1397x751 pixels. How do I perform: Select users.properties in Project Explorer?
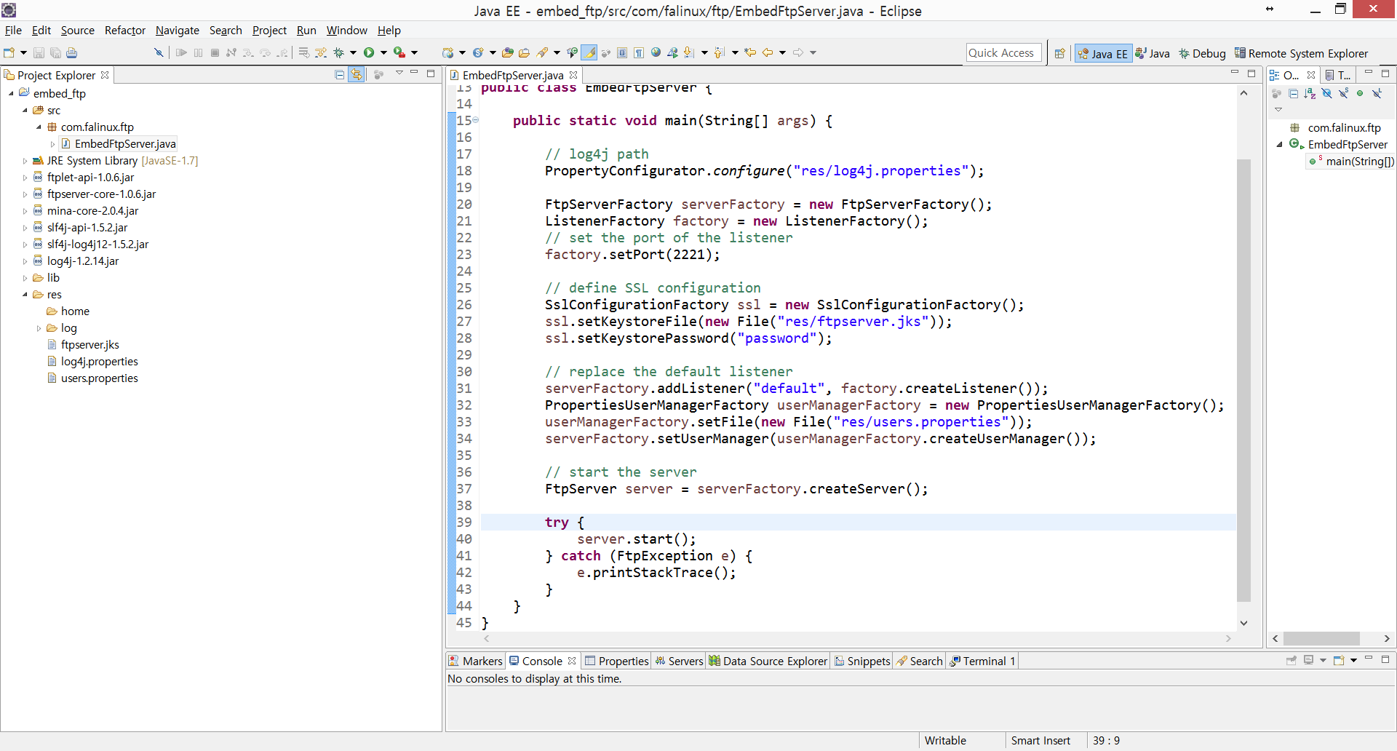(x=99, y=378)
